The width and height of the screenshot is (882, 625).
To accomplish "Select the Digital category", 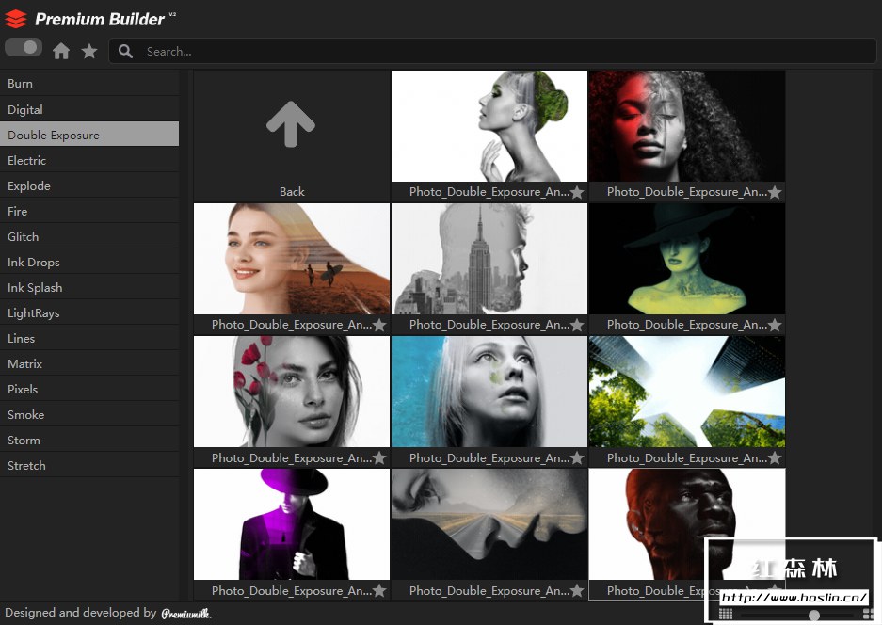I will coord(89,110).
